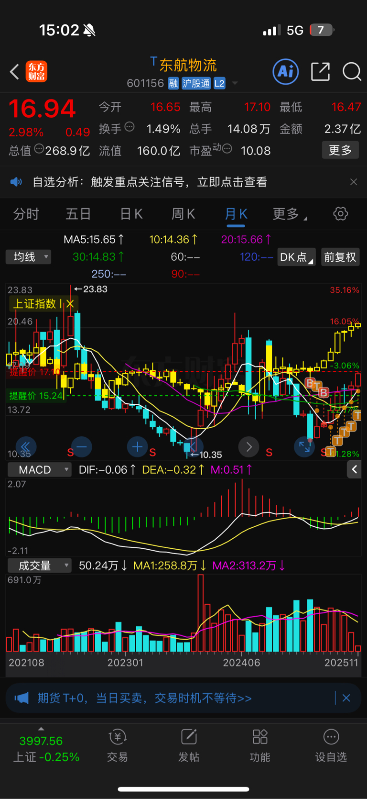Open 自选分析 signal message
367x799 pixels.
coord(150,182)
